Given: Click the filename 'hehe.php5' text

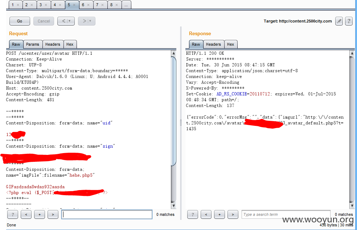Looking at the screenshot, I should pyautogui.click(x=81, y=175).
